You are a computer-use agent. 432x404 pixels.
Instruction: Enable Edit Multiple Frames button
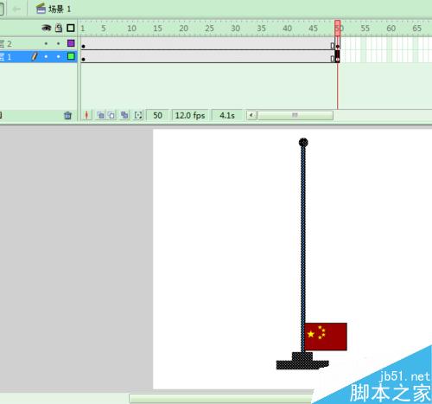(x=124, y=115)
